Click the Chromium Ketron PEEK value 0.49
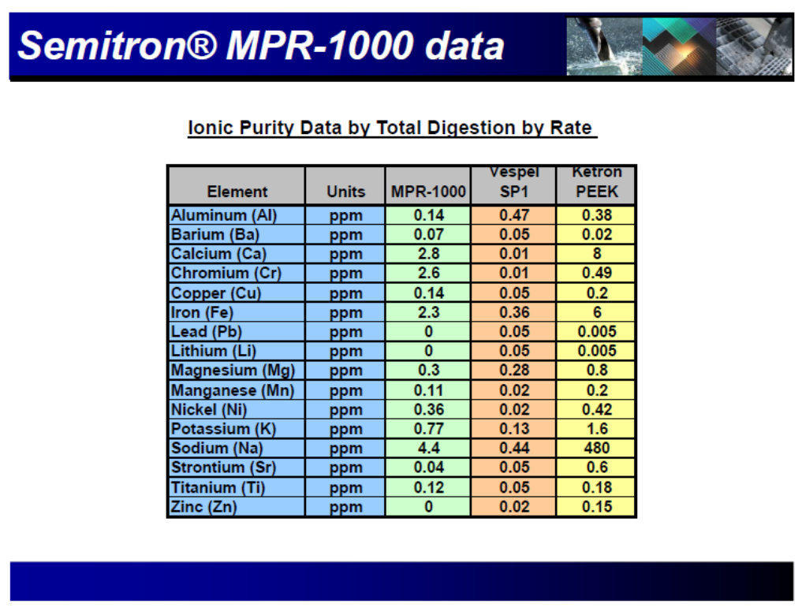This screenshot has width=802, height=611. pos(596,274)
